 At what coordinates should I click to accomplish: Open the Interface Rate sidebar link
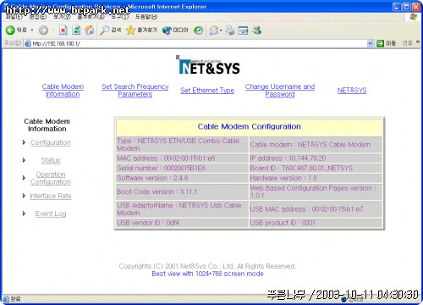(51, 196)
